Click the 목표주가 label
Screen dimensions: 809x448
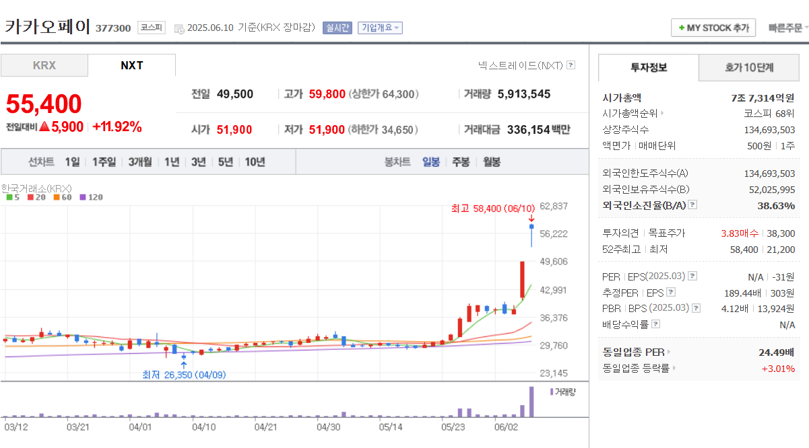[x=666, y=233]
